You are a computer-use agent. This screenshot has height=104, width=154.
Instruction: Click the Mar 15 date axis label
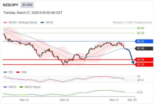pyautogui.click(x=64, y=100)
